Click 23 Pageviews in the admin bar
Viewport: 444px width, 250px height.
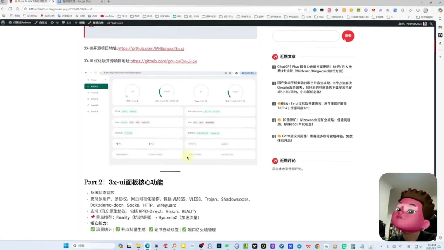click(x=114, y=23)
